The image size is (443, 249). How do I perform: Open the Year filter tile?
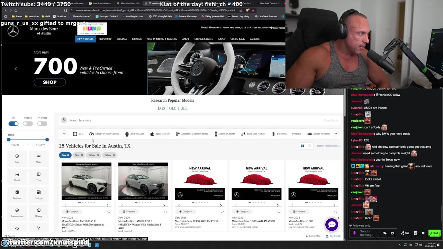17,158
